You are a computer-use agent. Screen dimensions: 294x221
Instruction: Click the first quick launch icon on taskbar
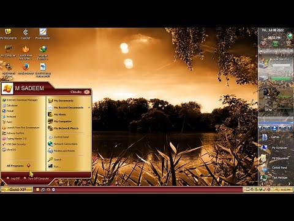click(37, 190)
